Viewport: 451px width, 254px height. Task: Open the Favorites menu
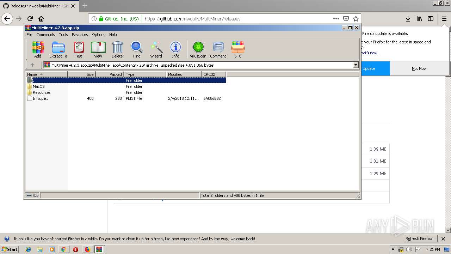80,35
